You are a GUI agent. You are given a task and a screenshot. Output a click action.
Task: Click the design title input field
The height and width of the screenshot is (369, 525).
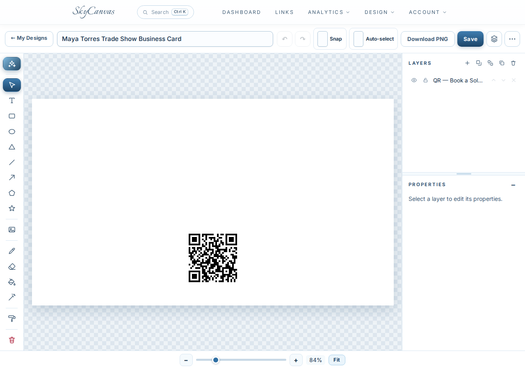[165, 39]
